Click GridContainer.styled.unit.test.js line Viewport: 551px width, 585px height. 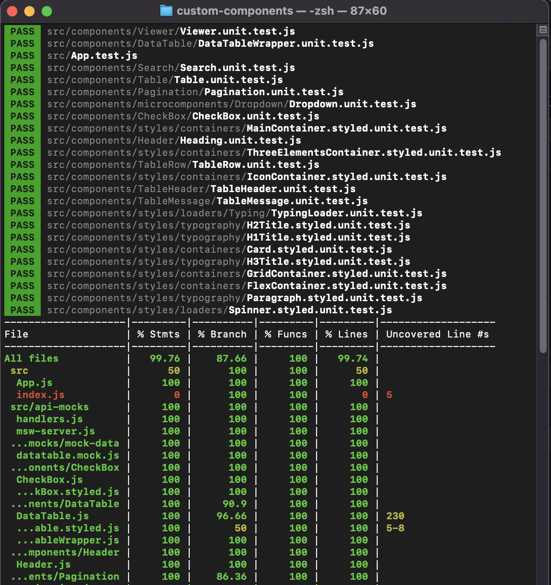coord(247,274)
